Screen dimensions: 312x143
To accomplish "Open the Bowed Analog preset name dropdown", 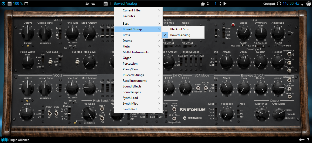I will (x=125, y=4).
